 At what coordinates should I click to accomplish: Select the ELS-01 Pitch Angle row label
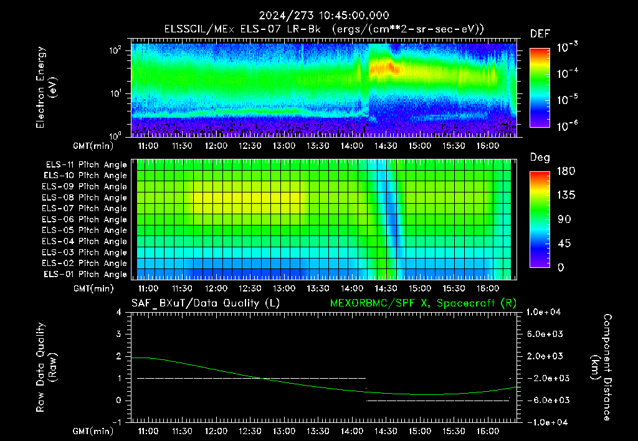pyautogui.click(x=85, y=274)
